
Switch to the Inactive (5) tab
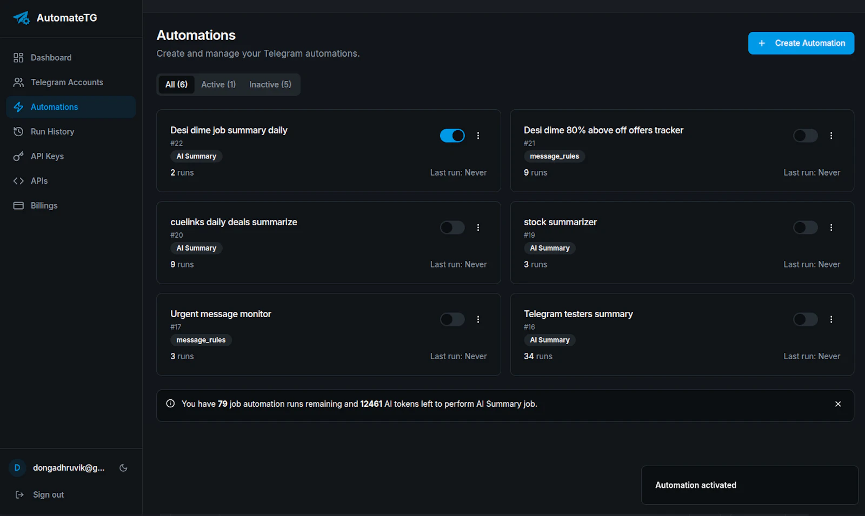click(x=270, y=84)
